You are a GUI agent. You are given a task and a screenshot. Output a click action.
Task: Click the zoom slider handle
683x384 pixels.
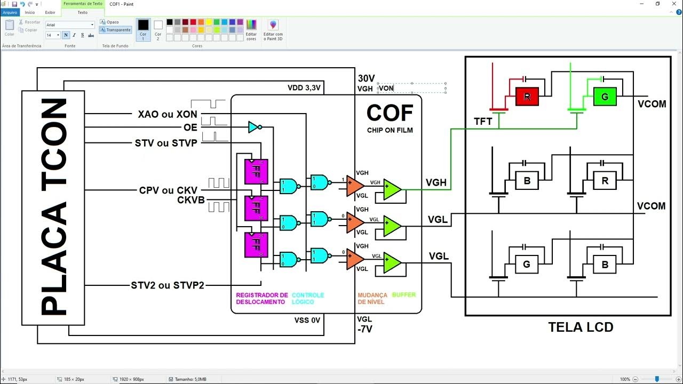[x=657, y=379]
